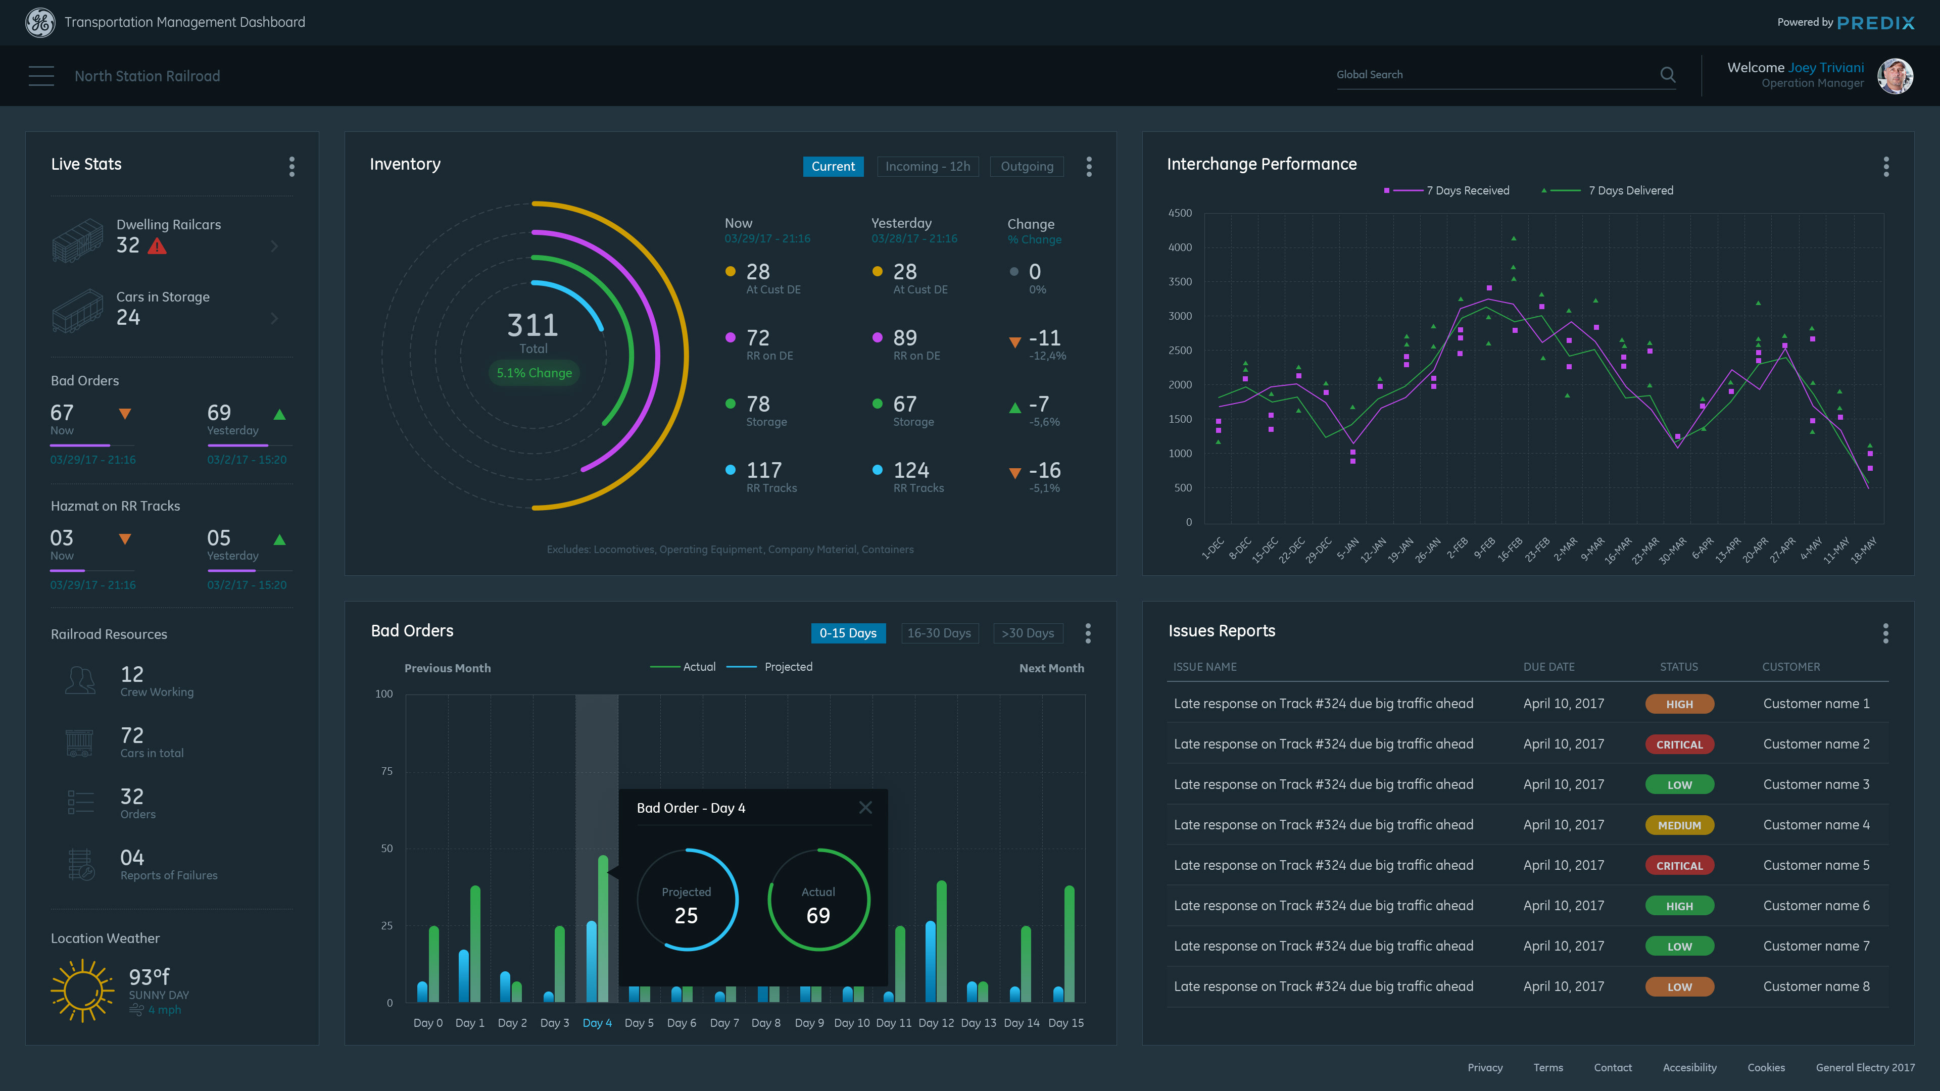Click the Dwelling Railcars warning icon
The height and width of the screenshot is (1091, 1940).
pyautogui.click(x=158, y=246)
